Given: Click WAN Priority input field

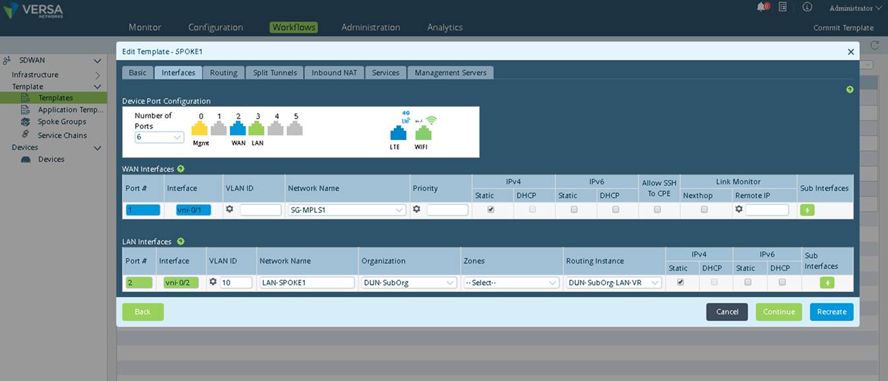Looking at the screenshot, I should tap(447, 210).
